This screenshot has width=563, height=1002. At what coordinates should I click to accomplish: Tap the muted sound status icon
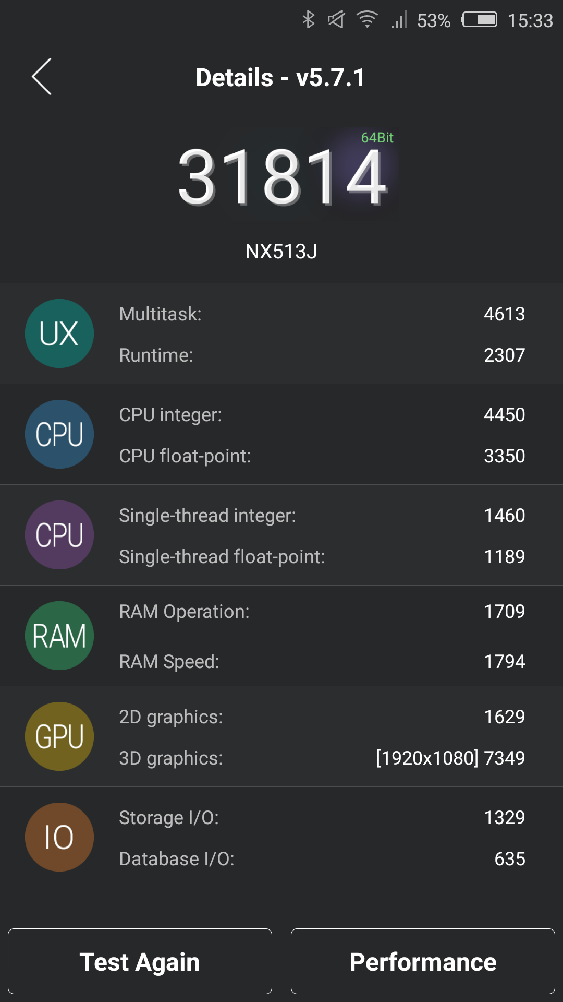(336, 20)
